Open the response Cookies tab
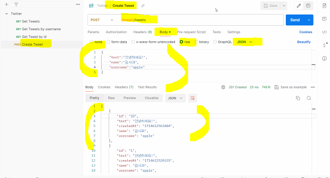This screenshot has width=330, height=178. pos(104,87)
